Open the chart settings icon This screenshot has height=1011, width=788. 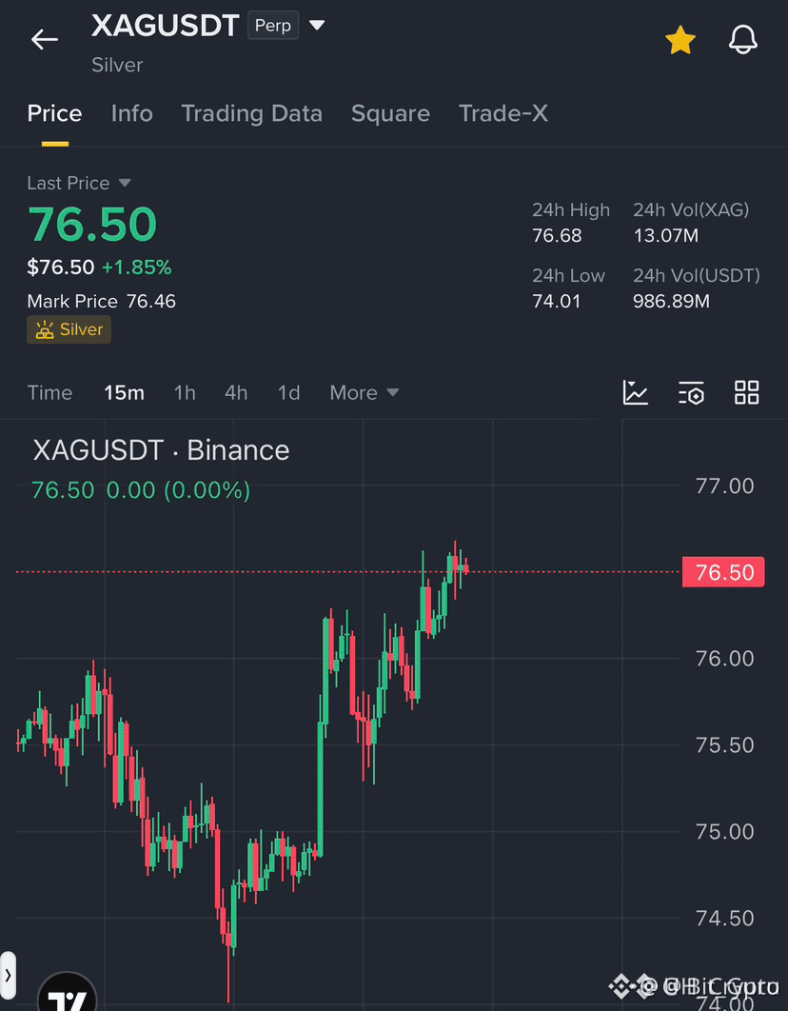point(691,392)
